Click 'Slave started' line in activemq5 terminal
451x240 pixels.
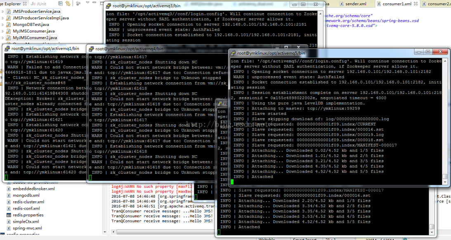click(x=260, y=114)
